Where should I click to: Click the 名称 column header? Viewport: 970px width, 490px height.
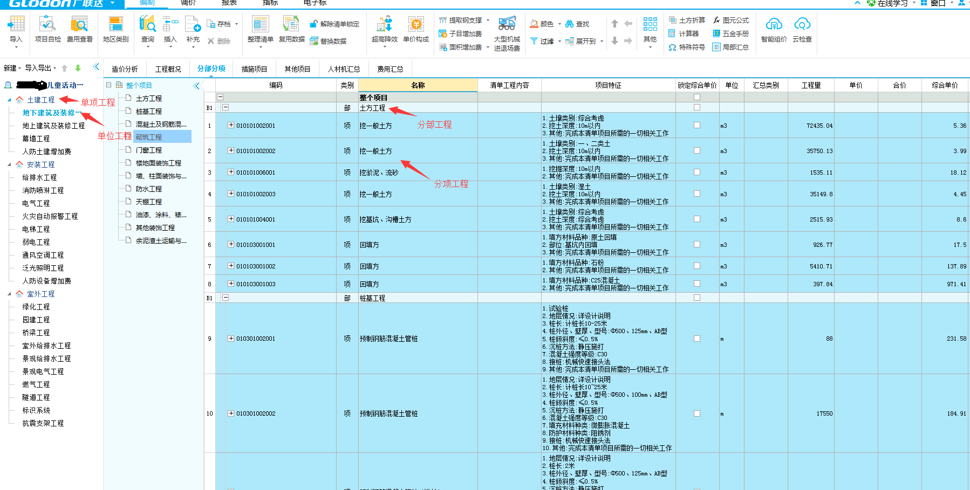(x=418, y=85)
